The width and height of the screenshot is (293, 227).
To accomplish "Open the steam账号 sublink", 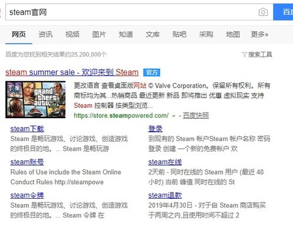I will tap(27, 162).
